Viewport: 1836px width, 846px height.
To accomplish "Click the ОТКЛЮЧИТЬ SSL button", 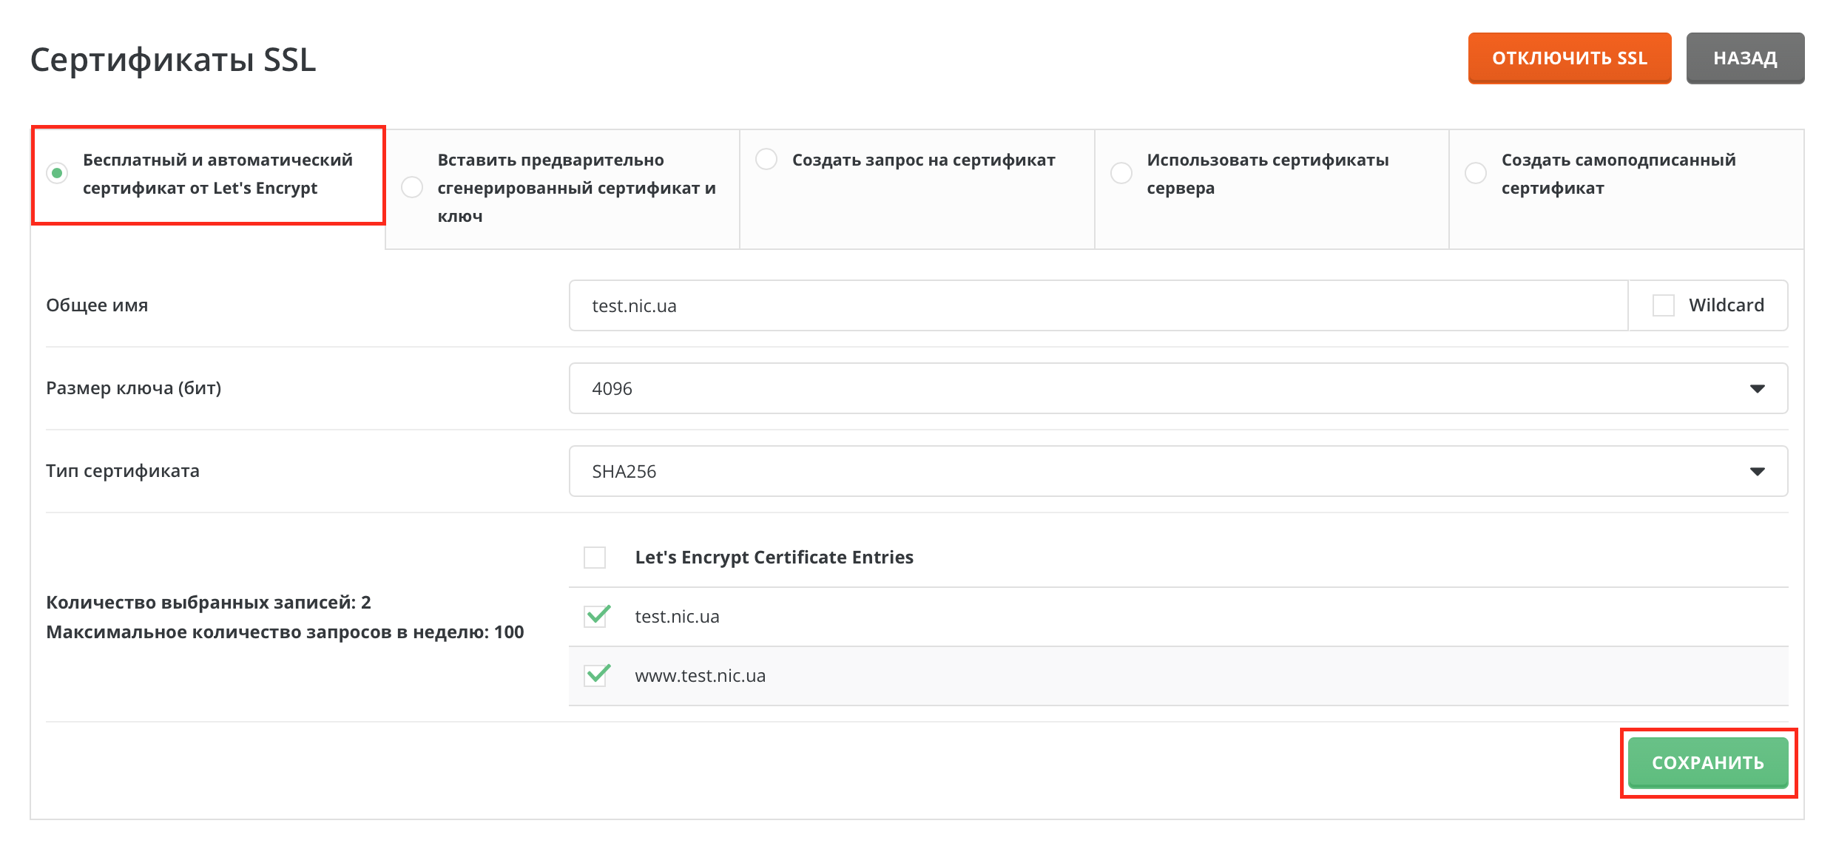I will (1569, 58).
